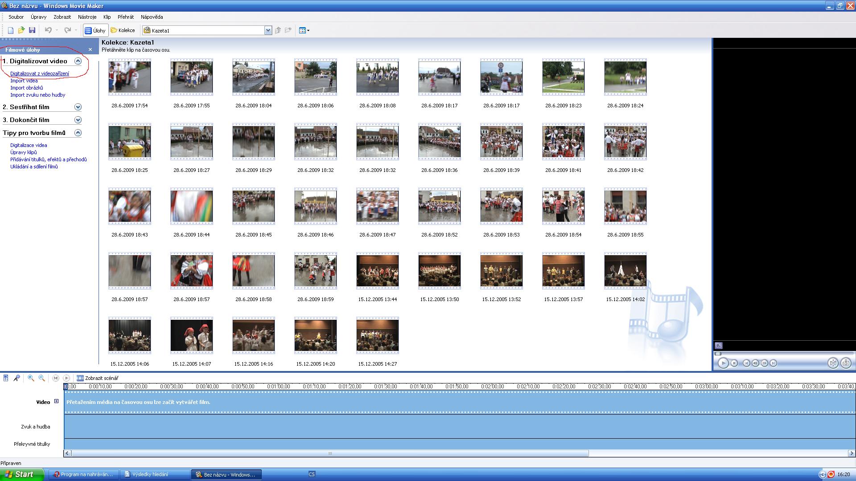Click the Split clip button in preview monitor
The image size is (856, 481).
click(x=833, y=363)
